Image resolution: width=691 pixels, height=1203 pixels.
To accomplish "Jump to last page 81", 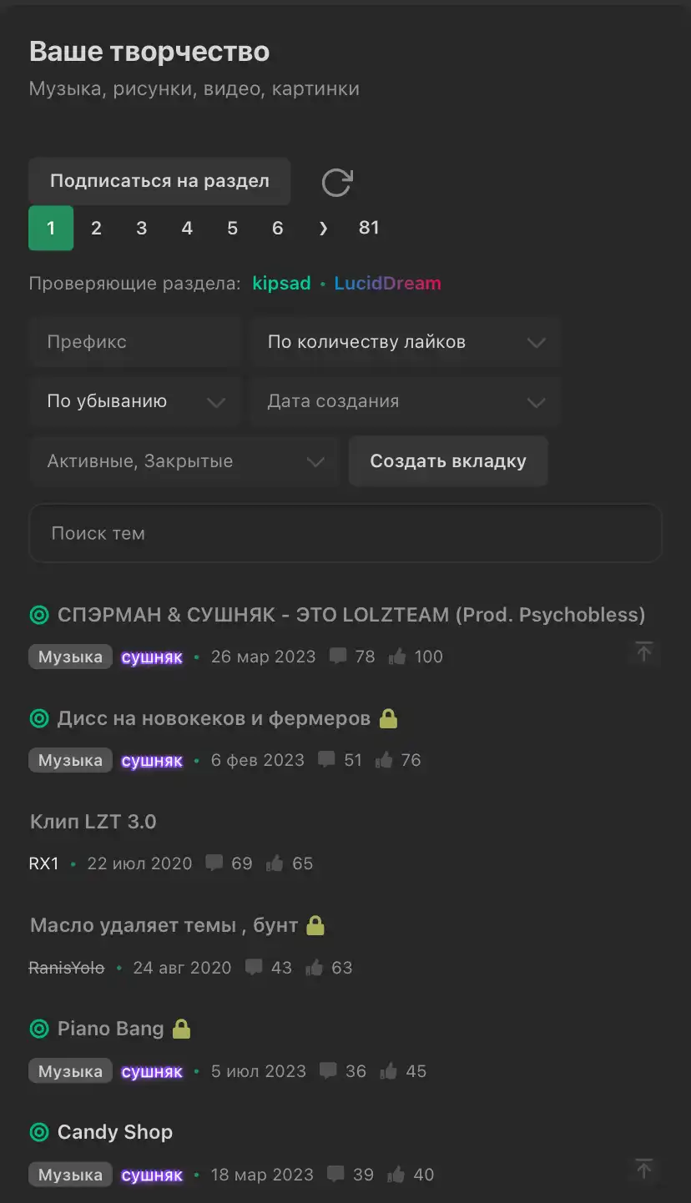I will pyautogui.click(x=369, y=229).
